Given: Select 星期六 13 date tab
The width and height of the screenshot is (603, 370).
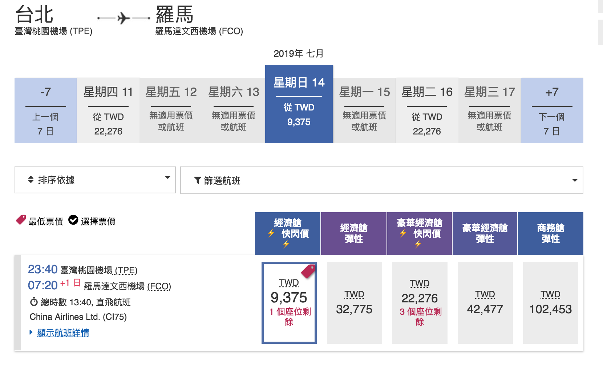Looking at the screenshot, I should pos(234,110).
